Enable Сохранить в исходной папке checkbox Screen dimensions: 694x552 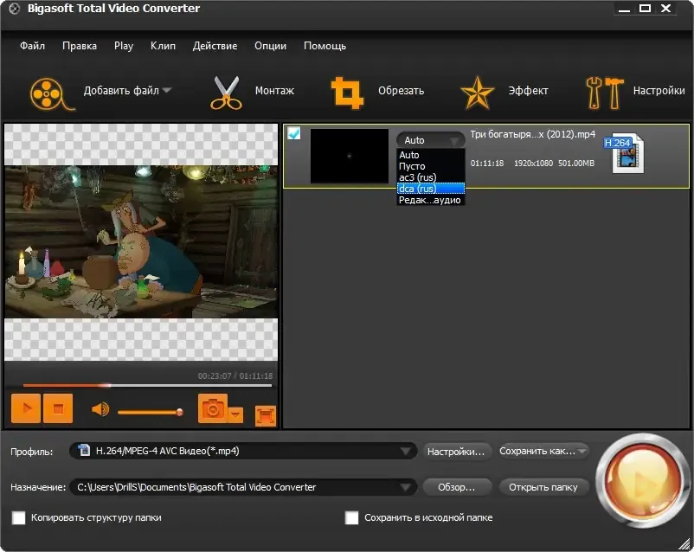click(x=351, y=517)
